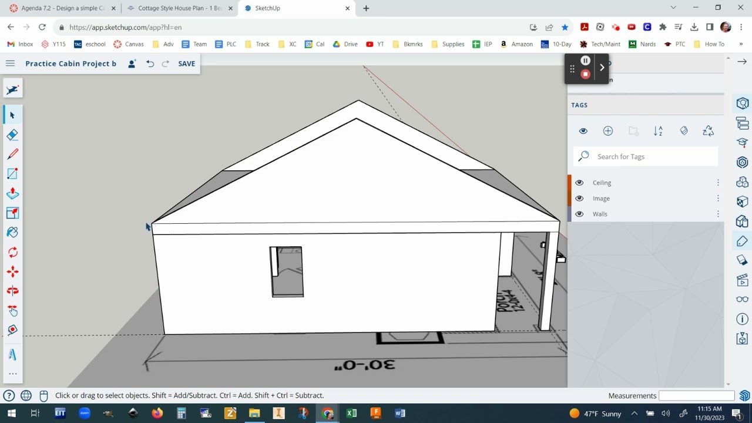Select the Pan hand tool
The height and width of the screenshot is (423, 752).
coord(12,310)
